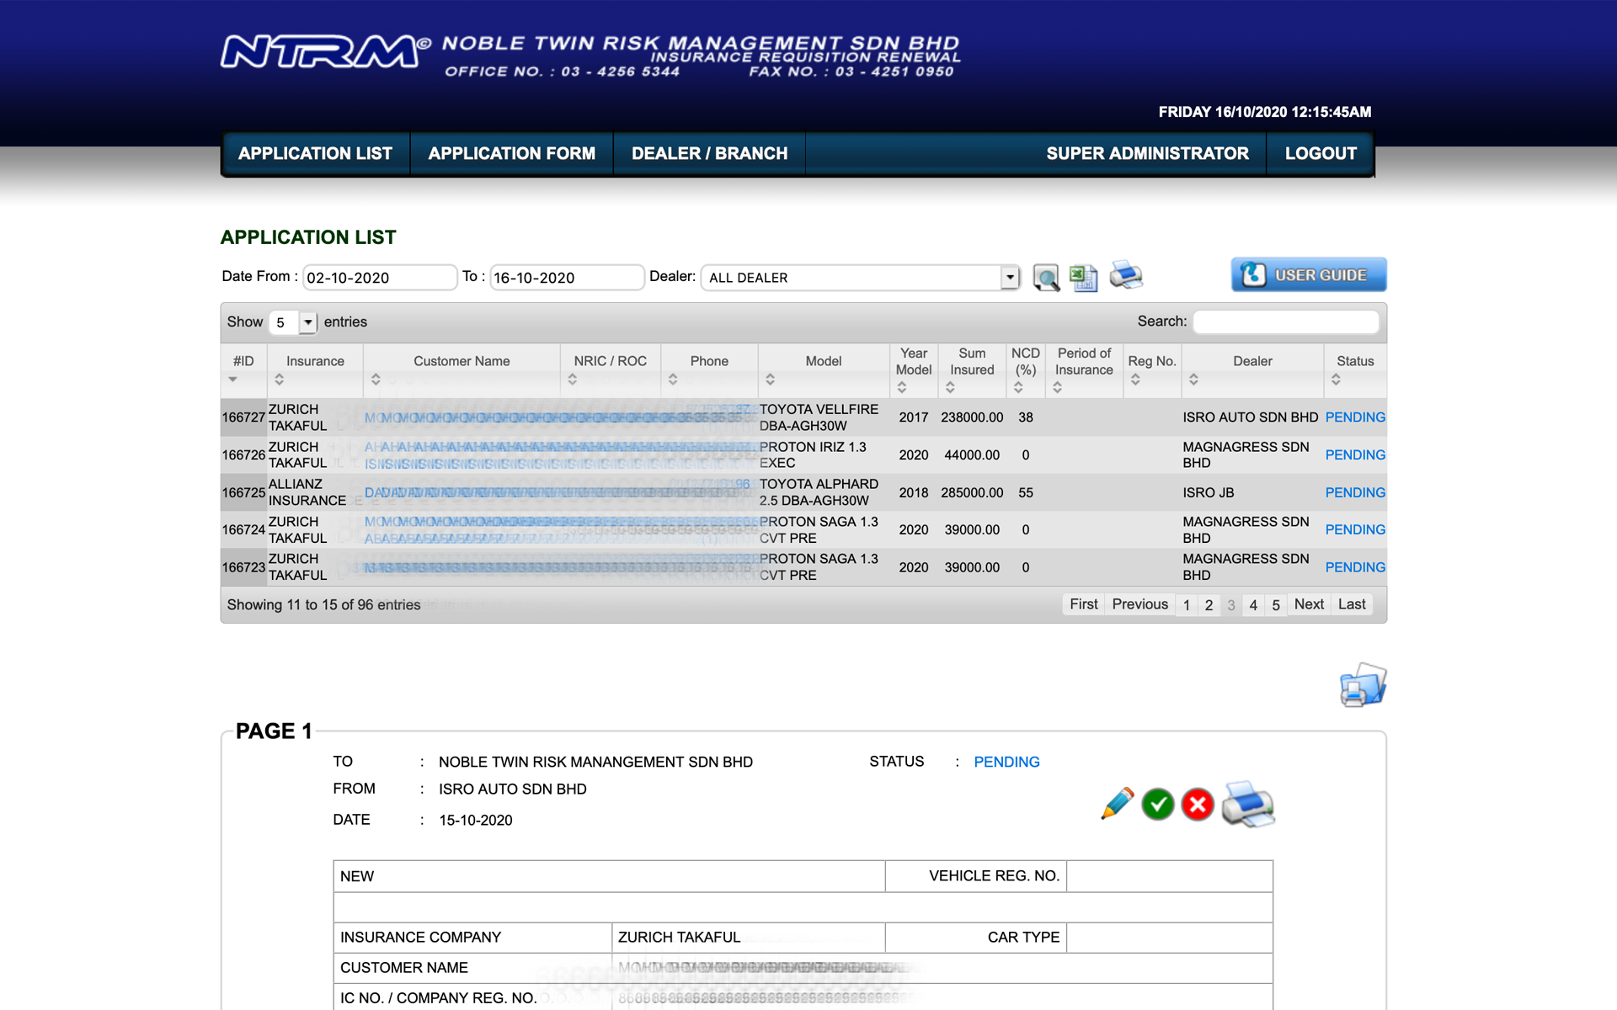The image size is (1617, 1010).
Task: Click the search magnifier icon beside Dealer
Action: click(1046, 277)
